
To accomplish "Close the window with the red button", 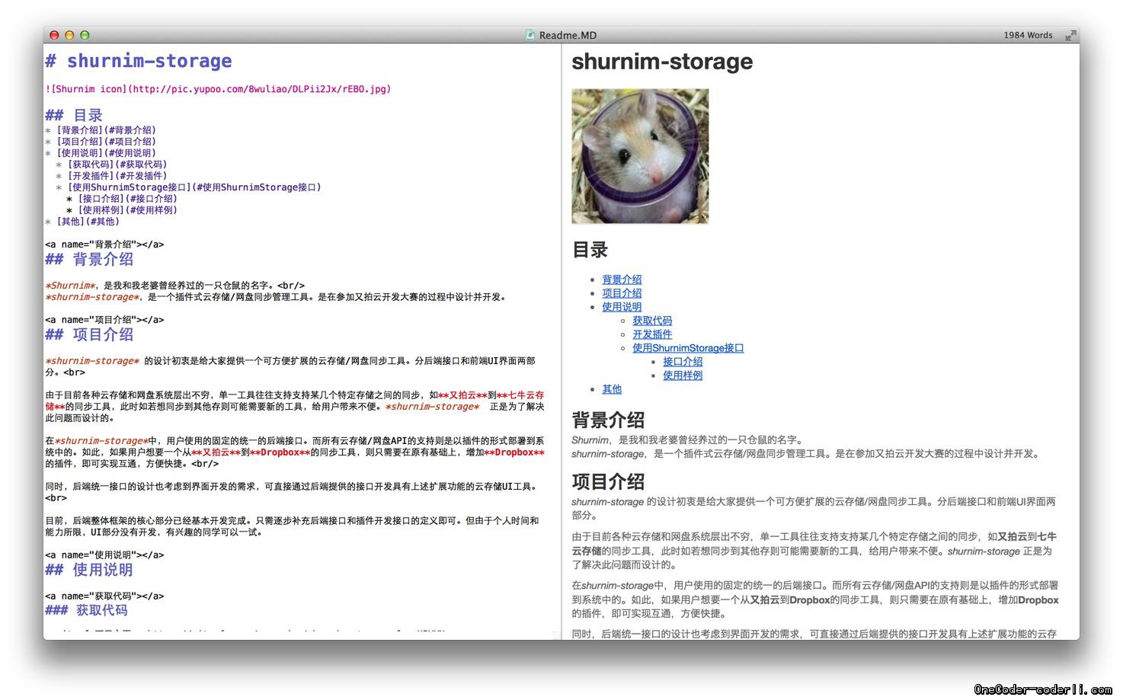I will point(54,35).
